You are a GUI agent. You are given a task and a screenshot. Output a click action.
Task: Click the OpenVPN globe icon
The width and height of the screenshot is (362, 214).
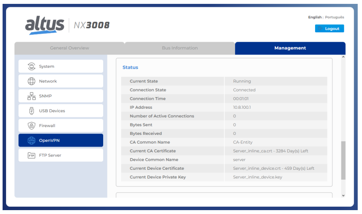click(x=31, y=141)
